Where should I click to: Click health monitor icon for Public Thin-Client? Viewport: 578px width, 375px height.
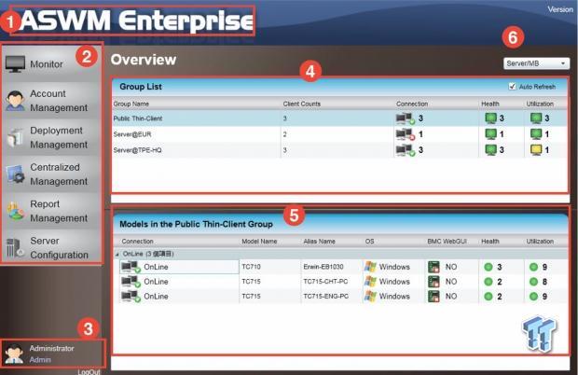coord(490,118)
